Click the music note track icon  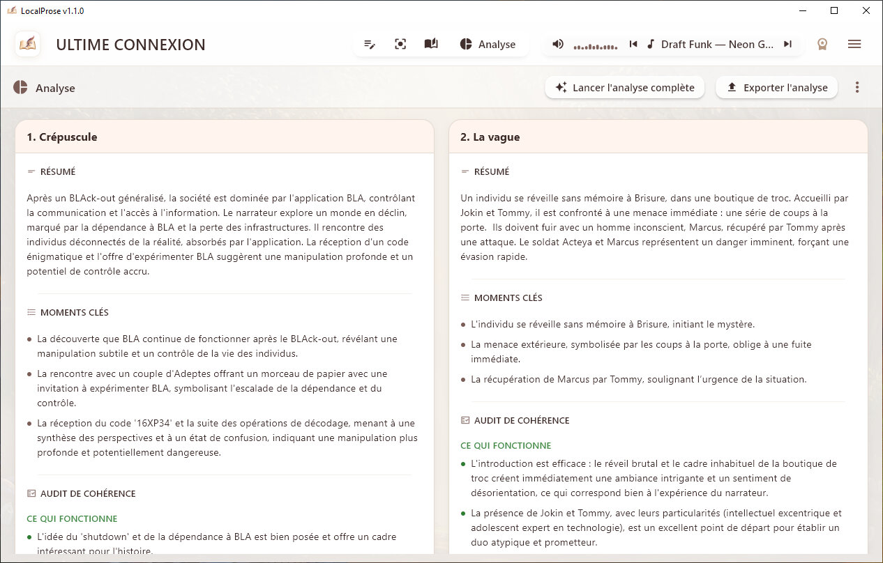tap(650, 45)
